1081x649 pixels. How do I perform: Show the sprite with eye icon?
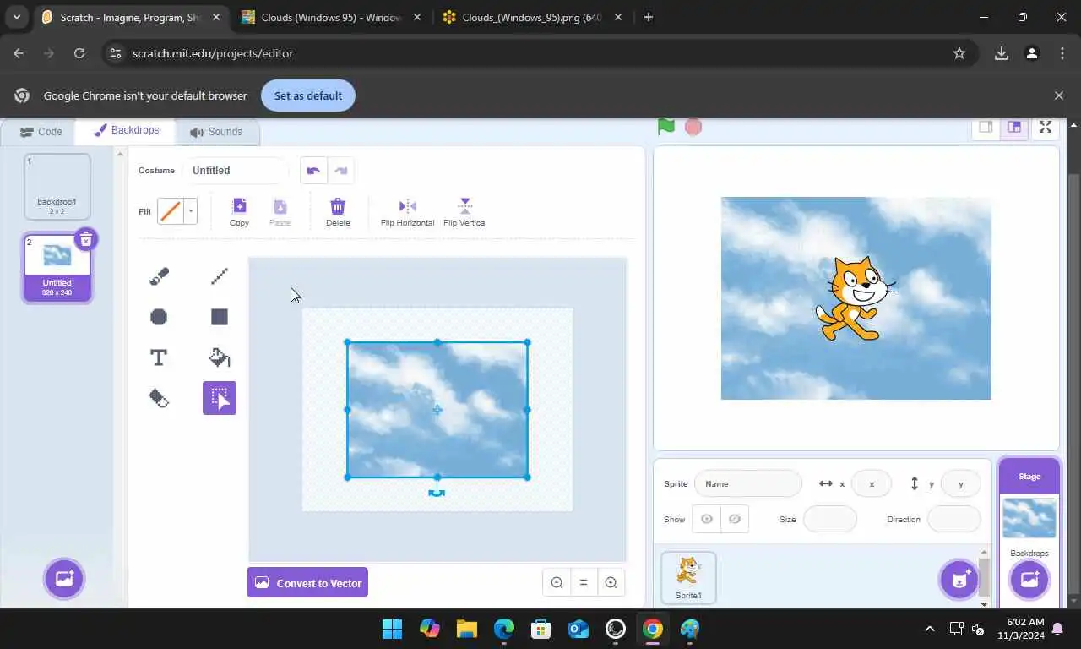[707, 519]
